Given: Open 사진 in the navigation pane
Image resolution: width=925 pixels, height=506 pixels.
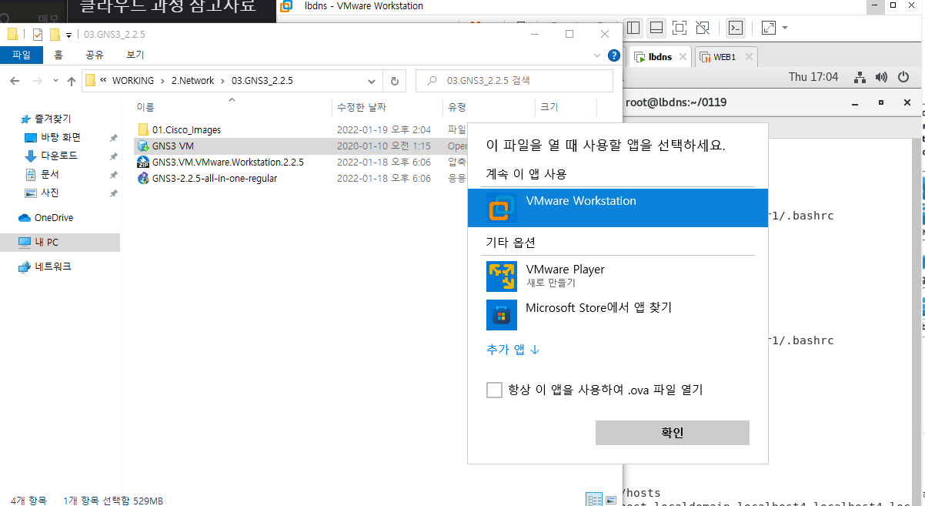Looking at the screenshot, I should pos(50,193).
